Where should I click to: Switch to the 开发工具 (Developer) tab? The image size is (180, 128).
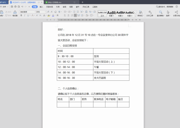(x=86, y=7)
